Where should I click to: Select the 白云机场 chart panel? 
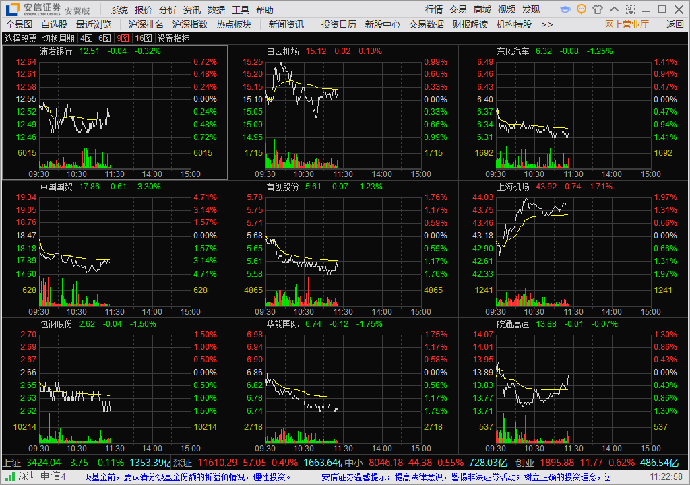pos(343,112)
